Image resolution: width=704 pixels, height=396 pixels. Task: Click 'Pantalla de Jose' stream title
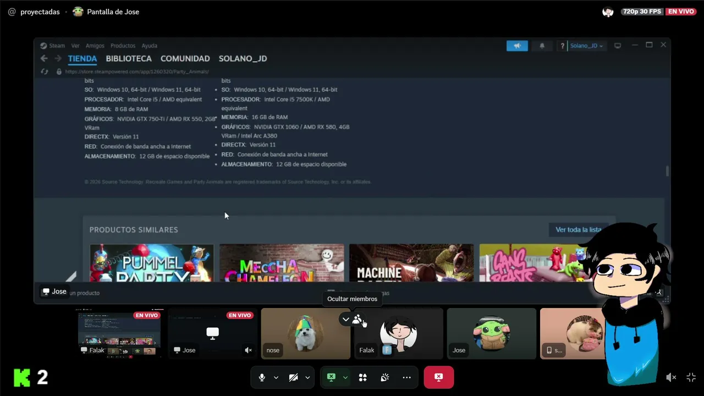coord(113,12)
